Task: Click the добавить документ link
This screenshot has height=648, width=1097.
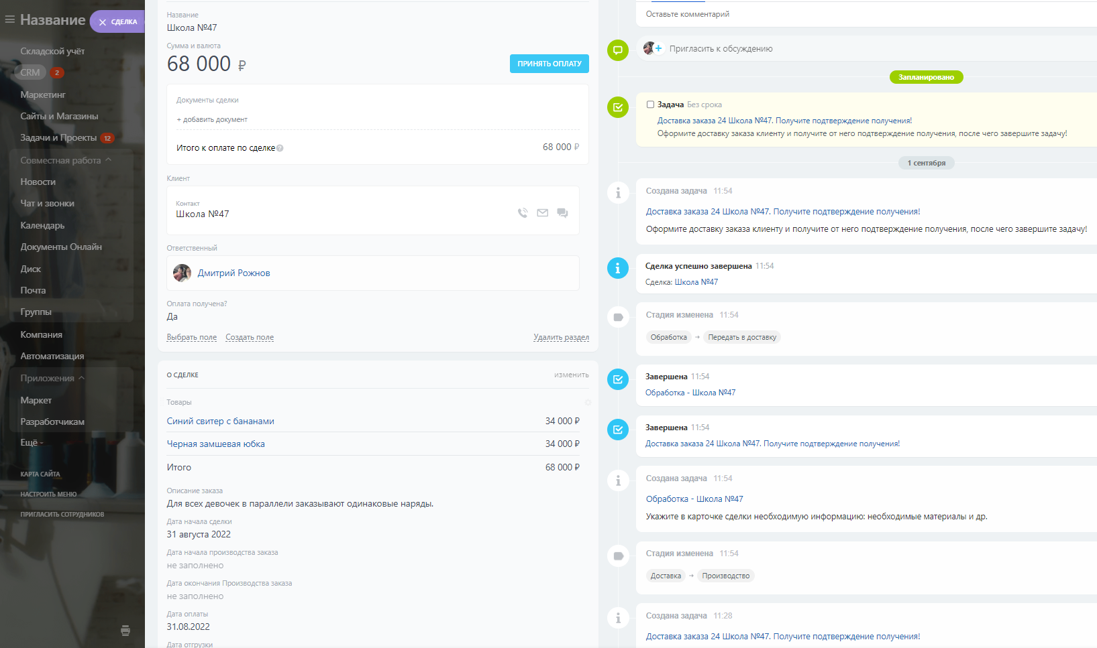Action: click(x=212, y=119)
